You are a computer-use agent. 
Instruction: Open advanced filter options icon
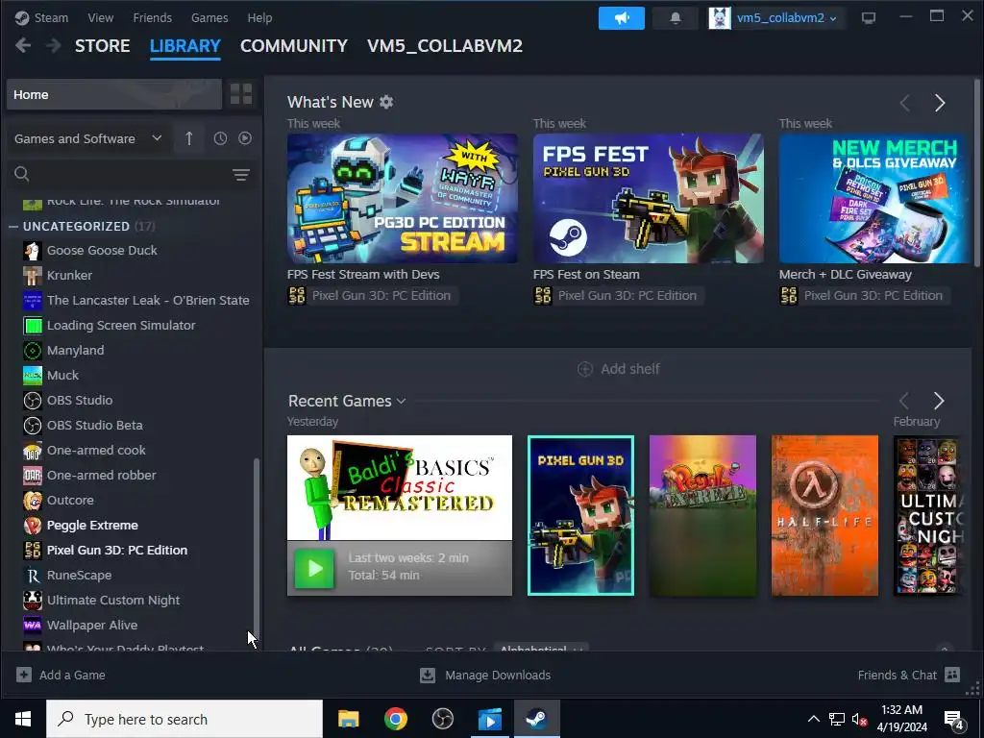[x=241, y=175]
